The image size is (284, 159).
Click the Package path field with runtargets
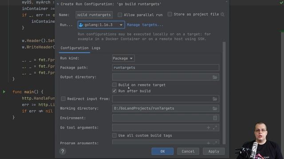[166, 68]
